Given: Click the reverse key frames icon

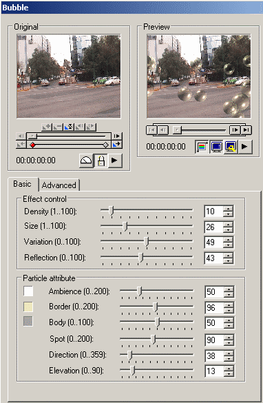Looking at the screenshot, I should (x=69, y=127).
